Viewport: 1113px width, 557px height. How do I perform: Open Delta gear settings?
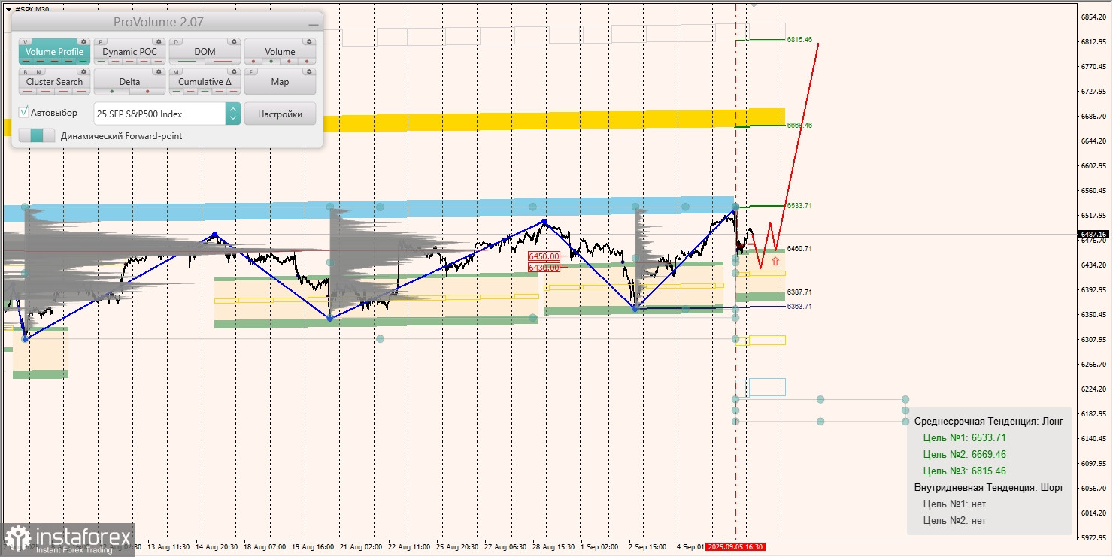click(x=159, y=71)
